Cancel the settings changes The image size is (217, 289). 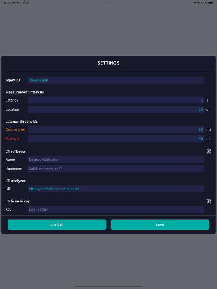point(57,225)
